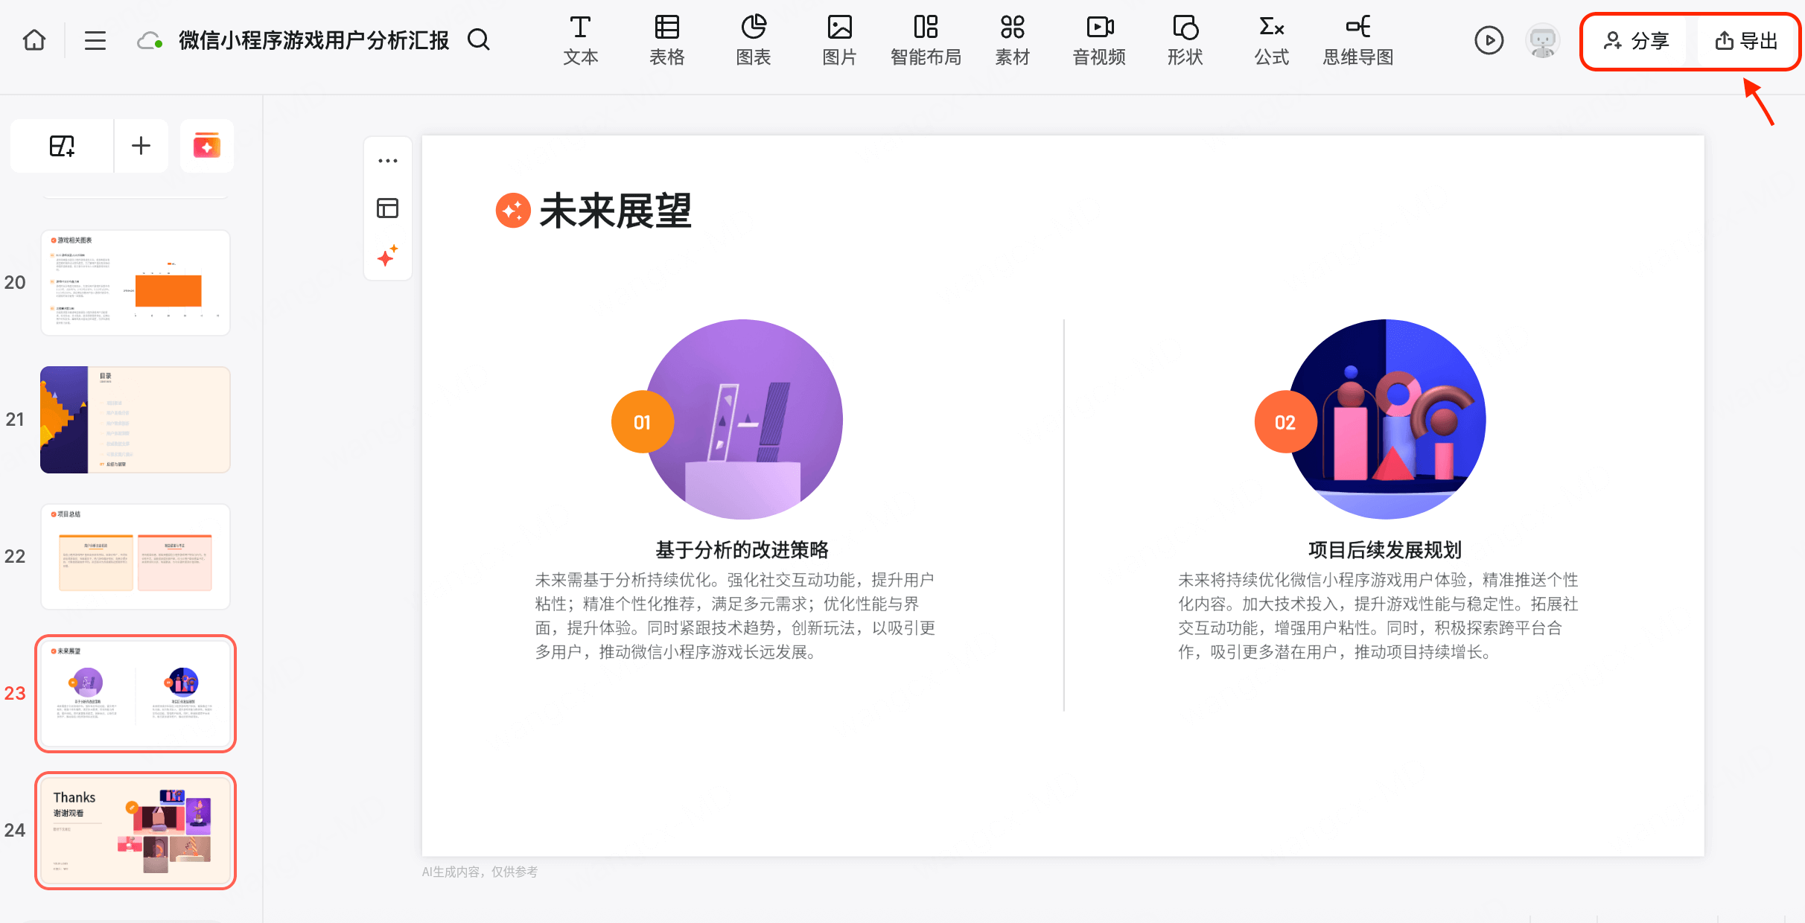Browse assets with the 素材 tool
1805x923 pixels.
(1012, 40)
